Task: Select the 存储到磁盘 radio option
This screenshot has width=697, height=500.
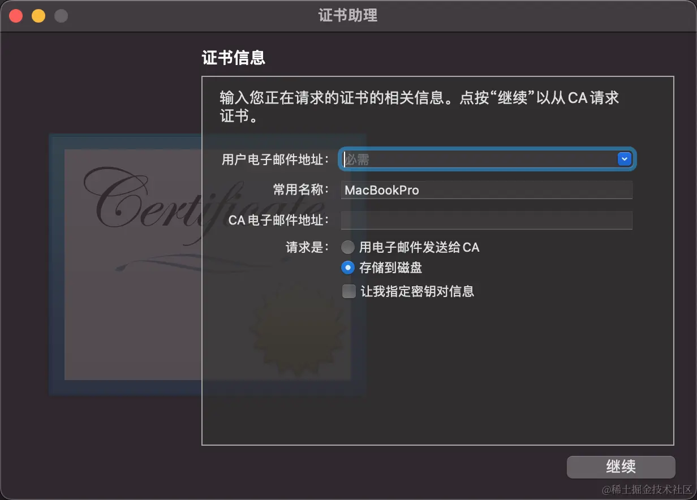Action: (348, 268)
